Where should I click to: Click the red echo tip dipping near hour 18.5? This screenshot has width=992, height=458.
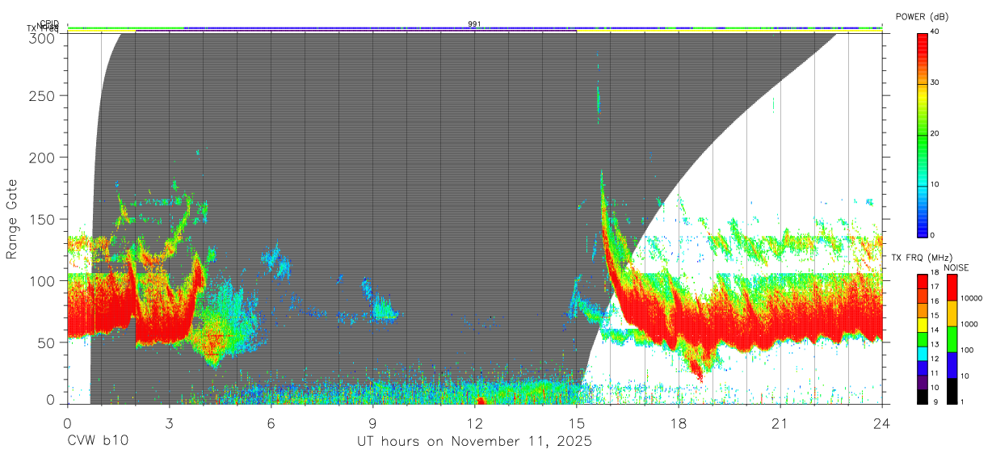coord(700,373)
